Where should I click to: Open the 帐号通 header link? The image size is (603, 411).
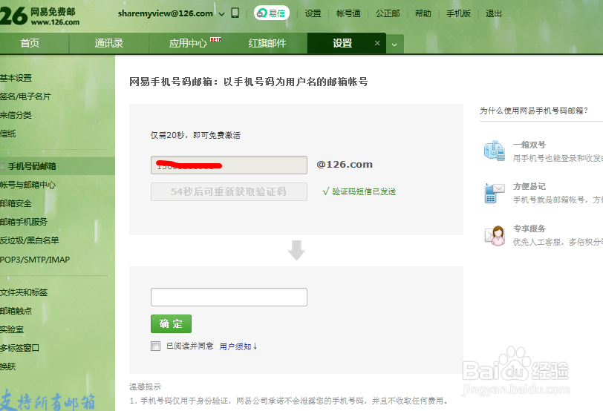coord(348,13)
